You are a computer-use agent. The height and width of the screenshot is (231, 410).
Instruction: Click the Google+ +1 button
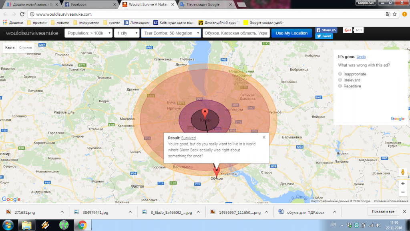pos(348,30)
